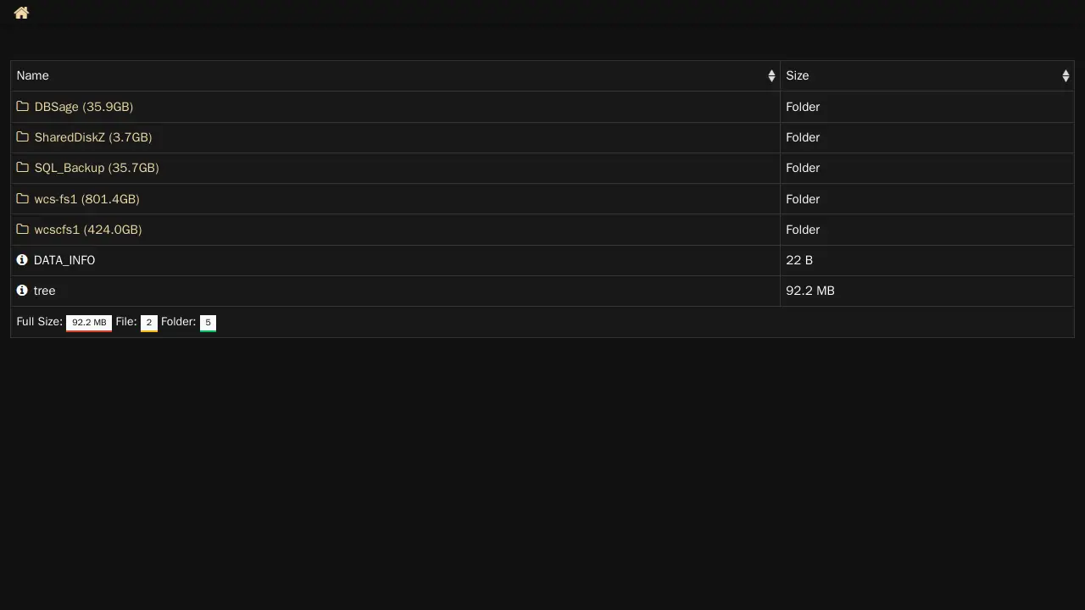Image resolution: width=1085 pixels, height=610 pixels.
Task: Open the wcs-fs1 (801.4GB) folder
Action: click(x=86, y=199)
